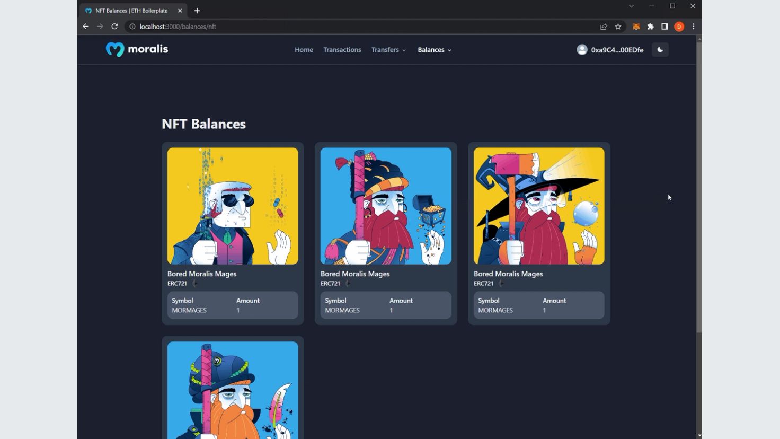The image size is (780, 439).
Task: Click wallet address 0xa9C4...00EDfe
Action: pyautogui.click(x=617, y=50)
